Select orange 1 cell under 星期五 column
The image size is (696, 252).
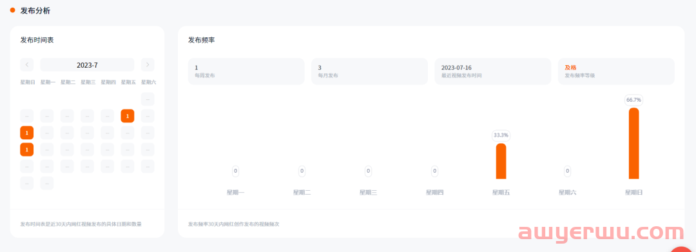point(128,116)
